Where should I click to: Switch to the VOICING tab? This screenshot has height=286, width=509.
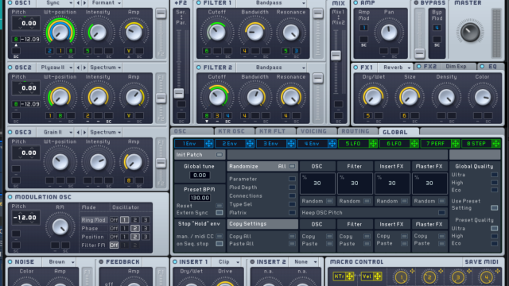click(x=316, y=131)
